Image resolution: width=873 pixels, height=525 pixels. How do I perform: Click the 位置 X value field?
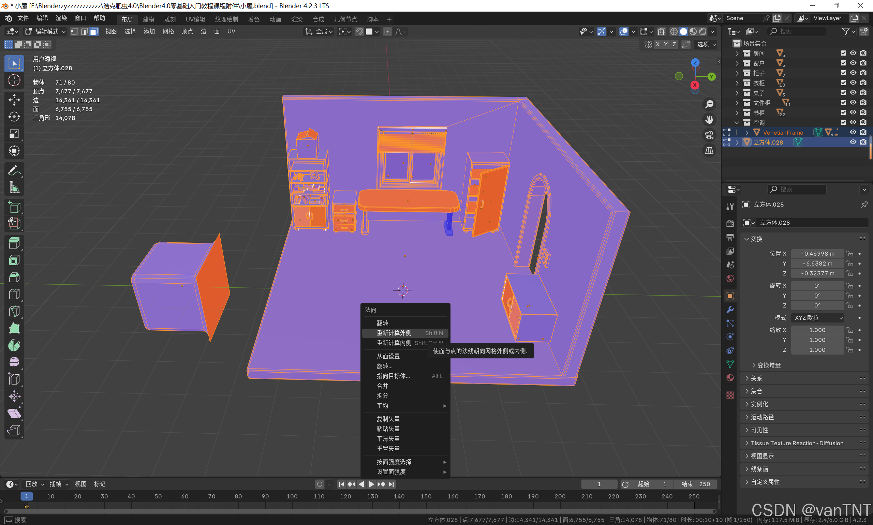[x=817, y=254]
